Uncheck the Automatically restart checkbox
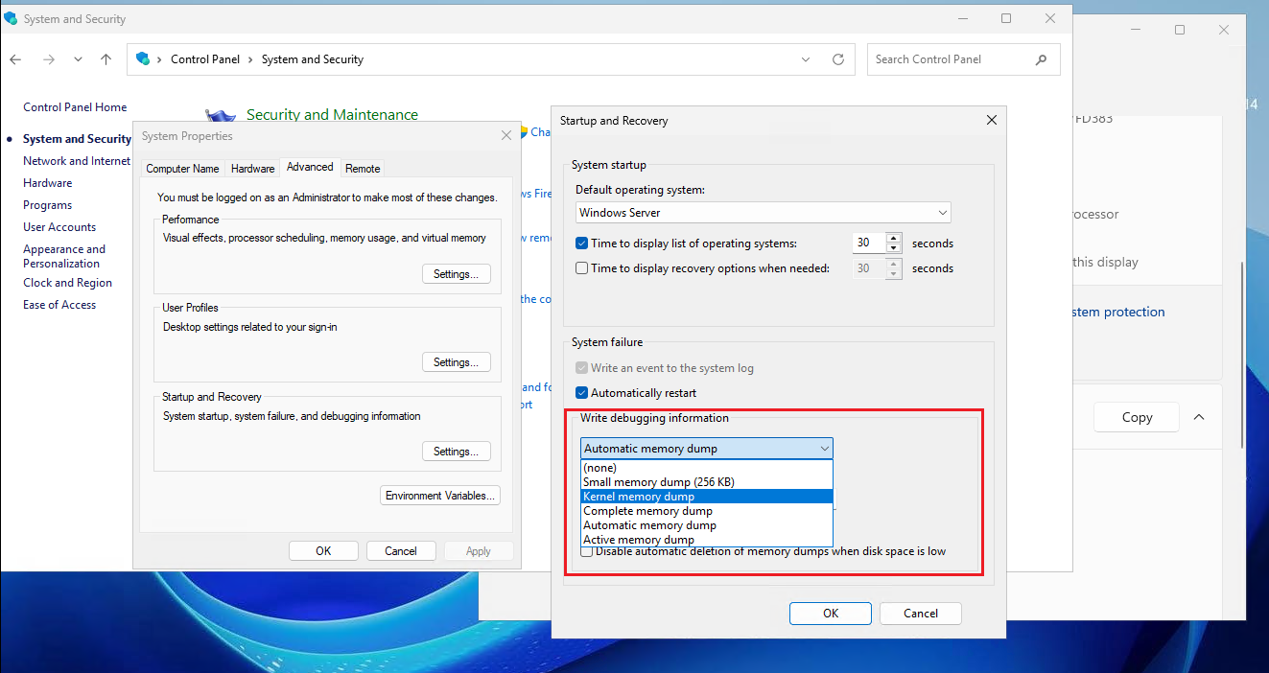Image resolution: width=1269 pixels, height=673 pixels. click(582, 393)
